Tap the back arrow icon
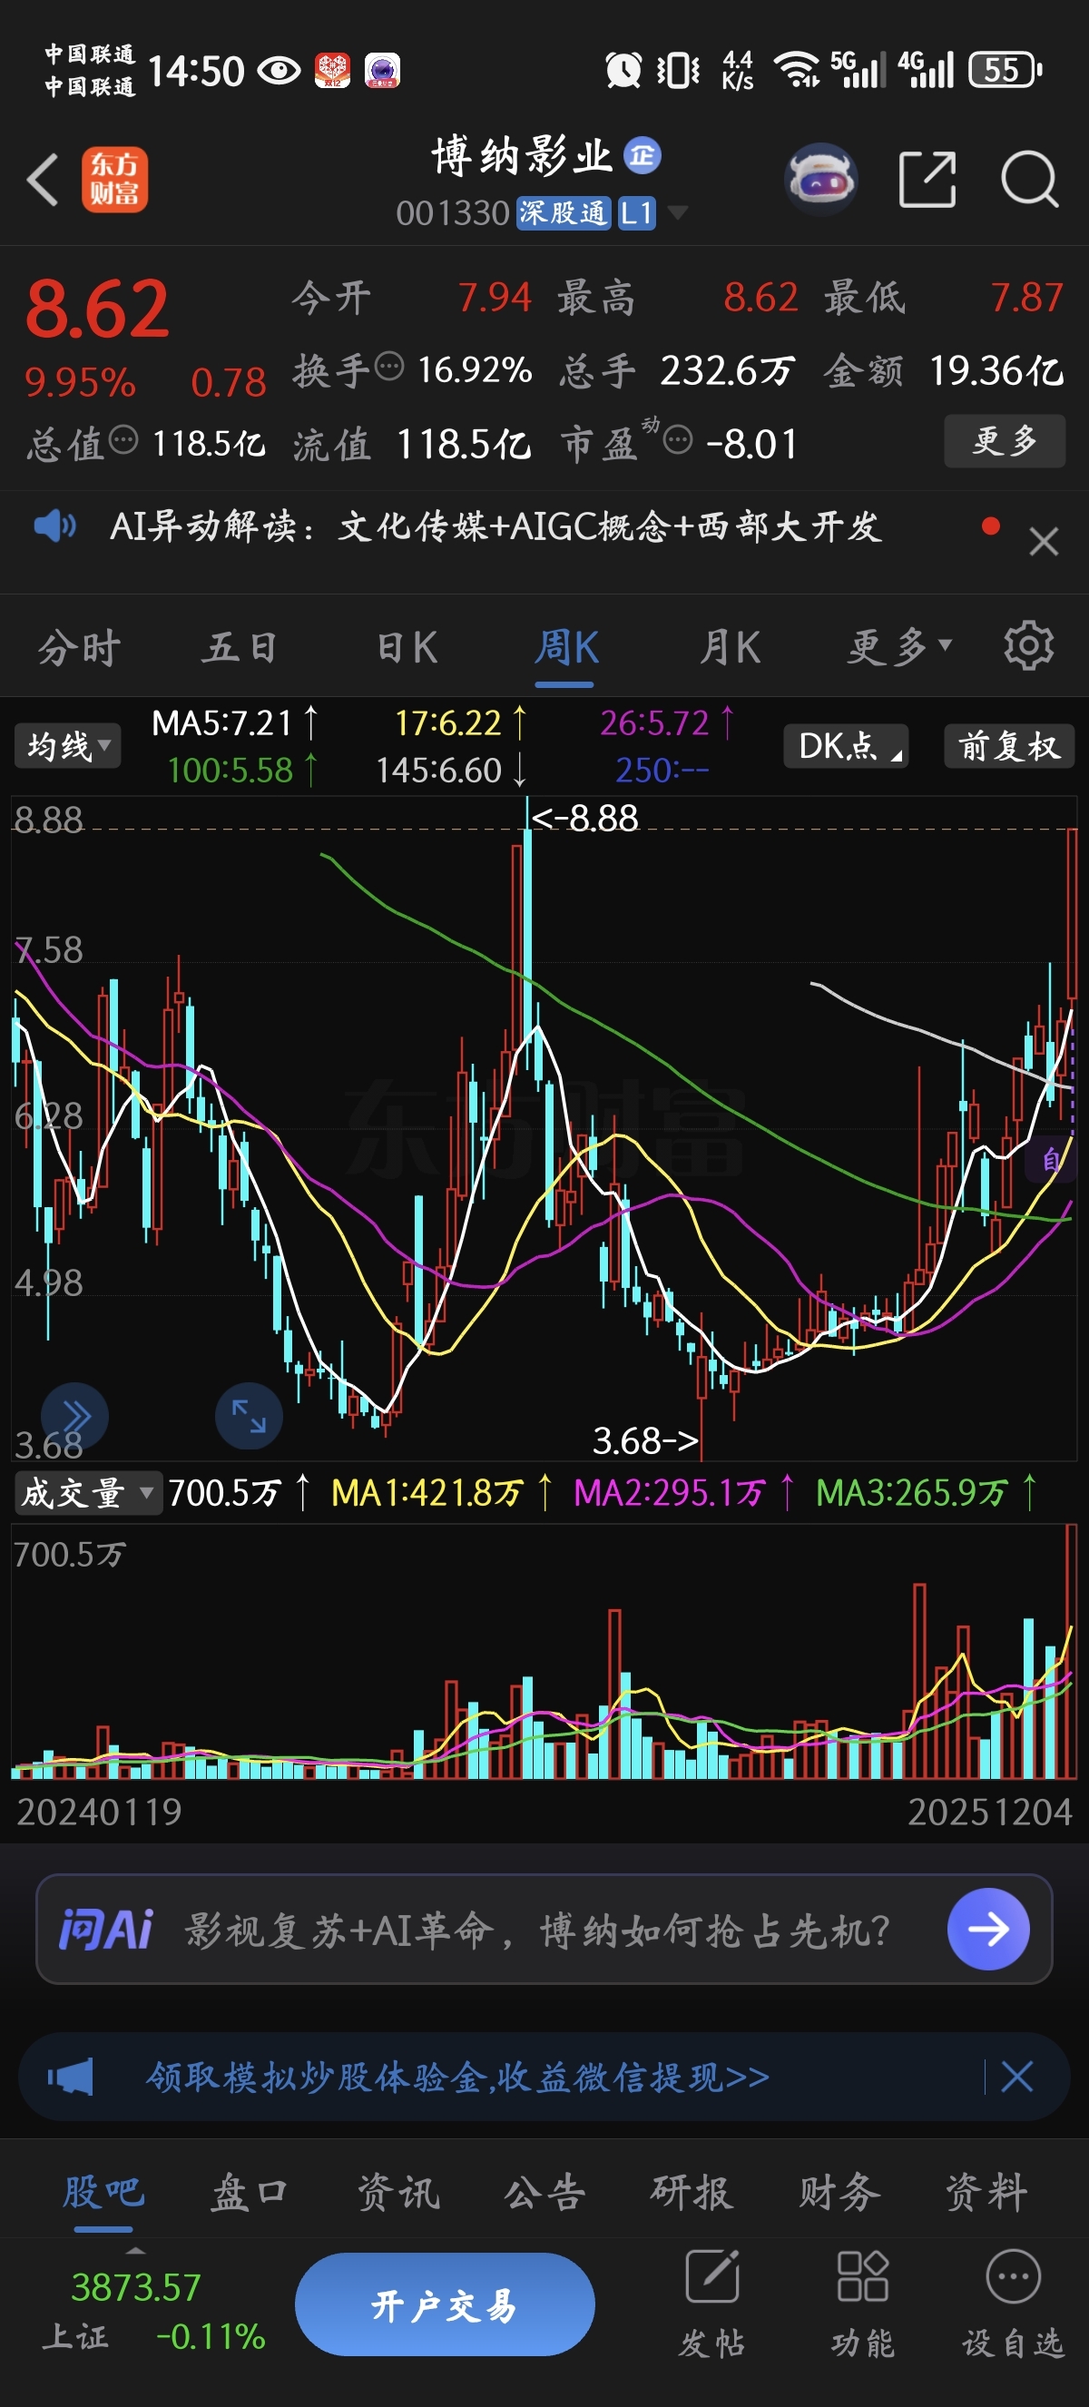Viewport: 1089px width, 2407px height. pos(43,179)
